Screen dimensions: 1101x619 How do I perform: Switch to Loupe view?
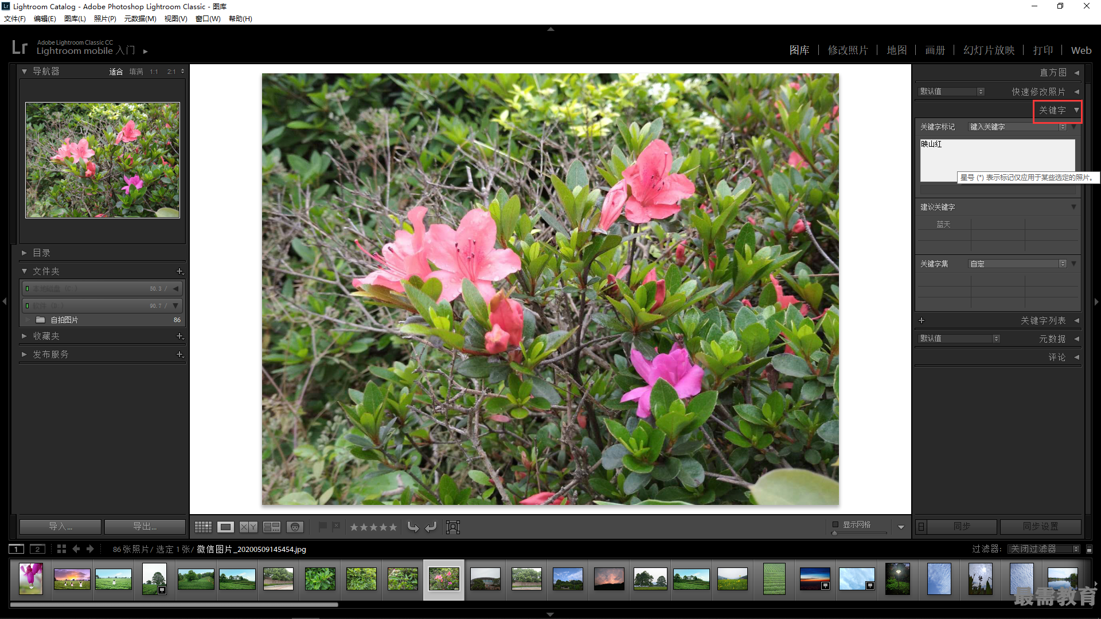pyautogui.click(x=225, y=527)
